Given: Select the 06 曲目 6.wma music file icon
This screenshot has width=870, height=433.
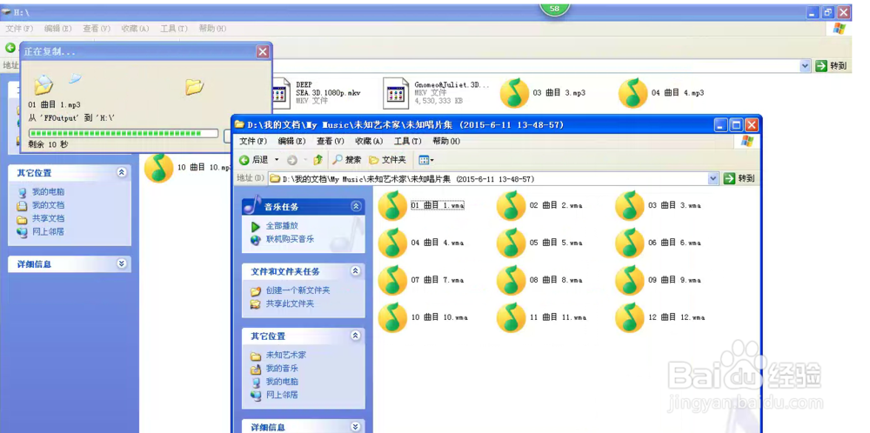Looking at the screenshot, I should point(630,243).
